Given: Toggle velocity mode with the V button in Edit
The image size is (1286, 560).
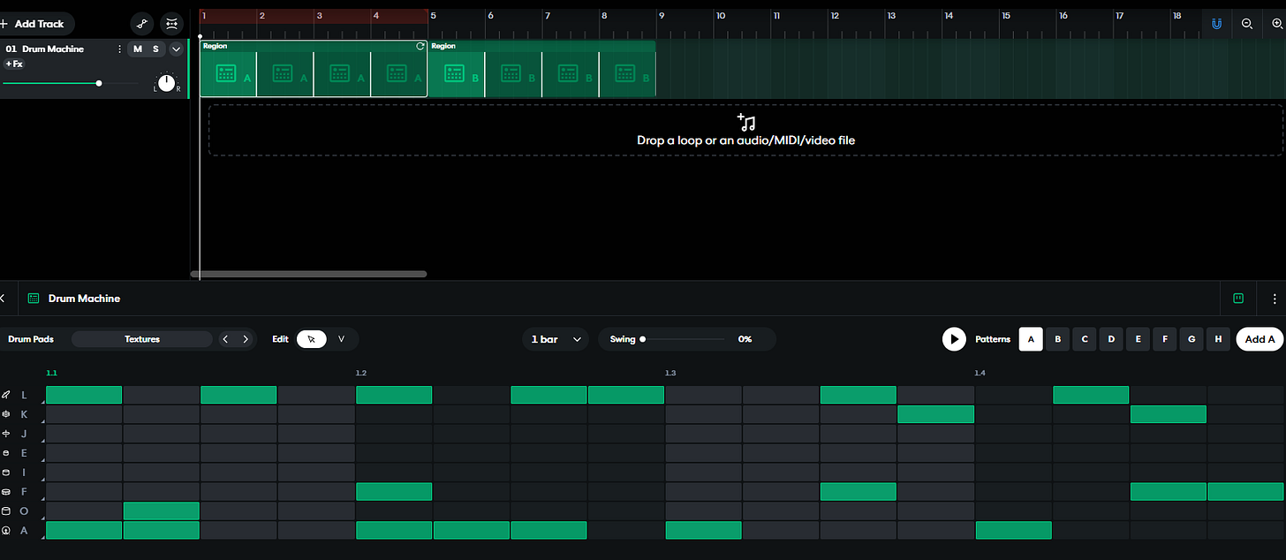Looking at the screenshot, I should [341, 338].
